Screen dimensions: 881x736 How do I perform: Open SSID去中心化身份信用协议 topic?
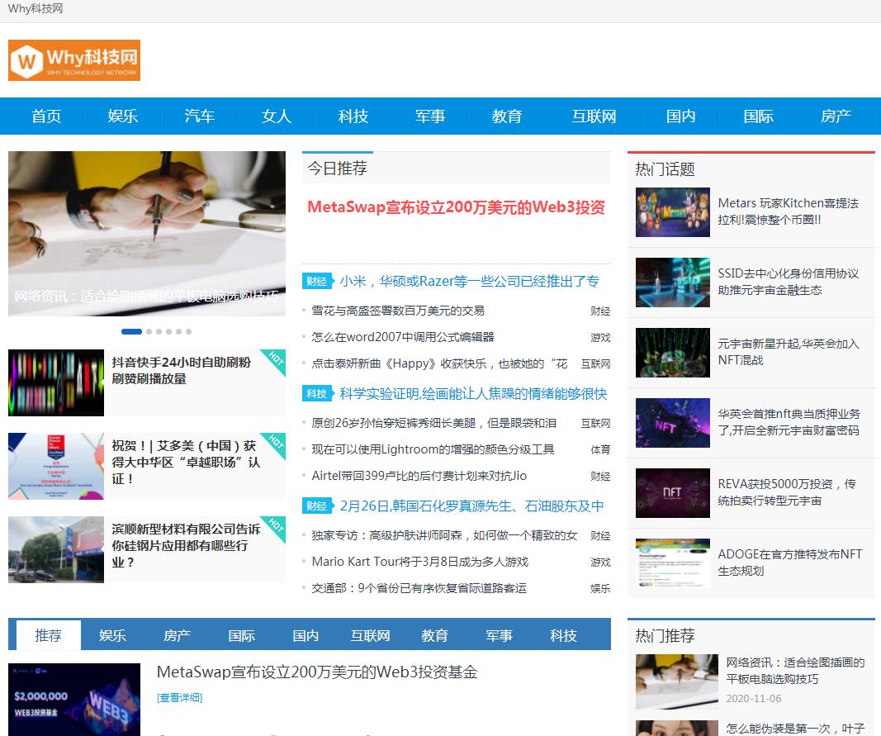[789, 282]
